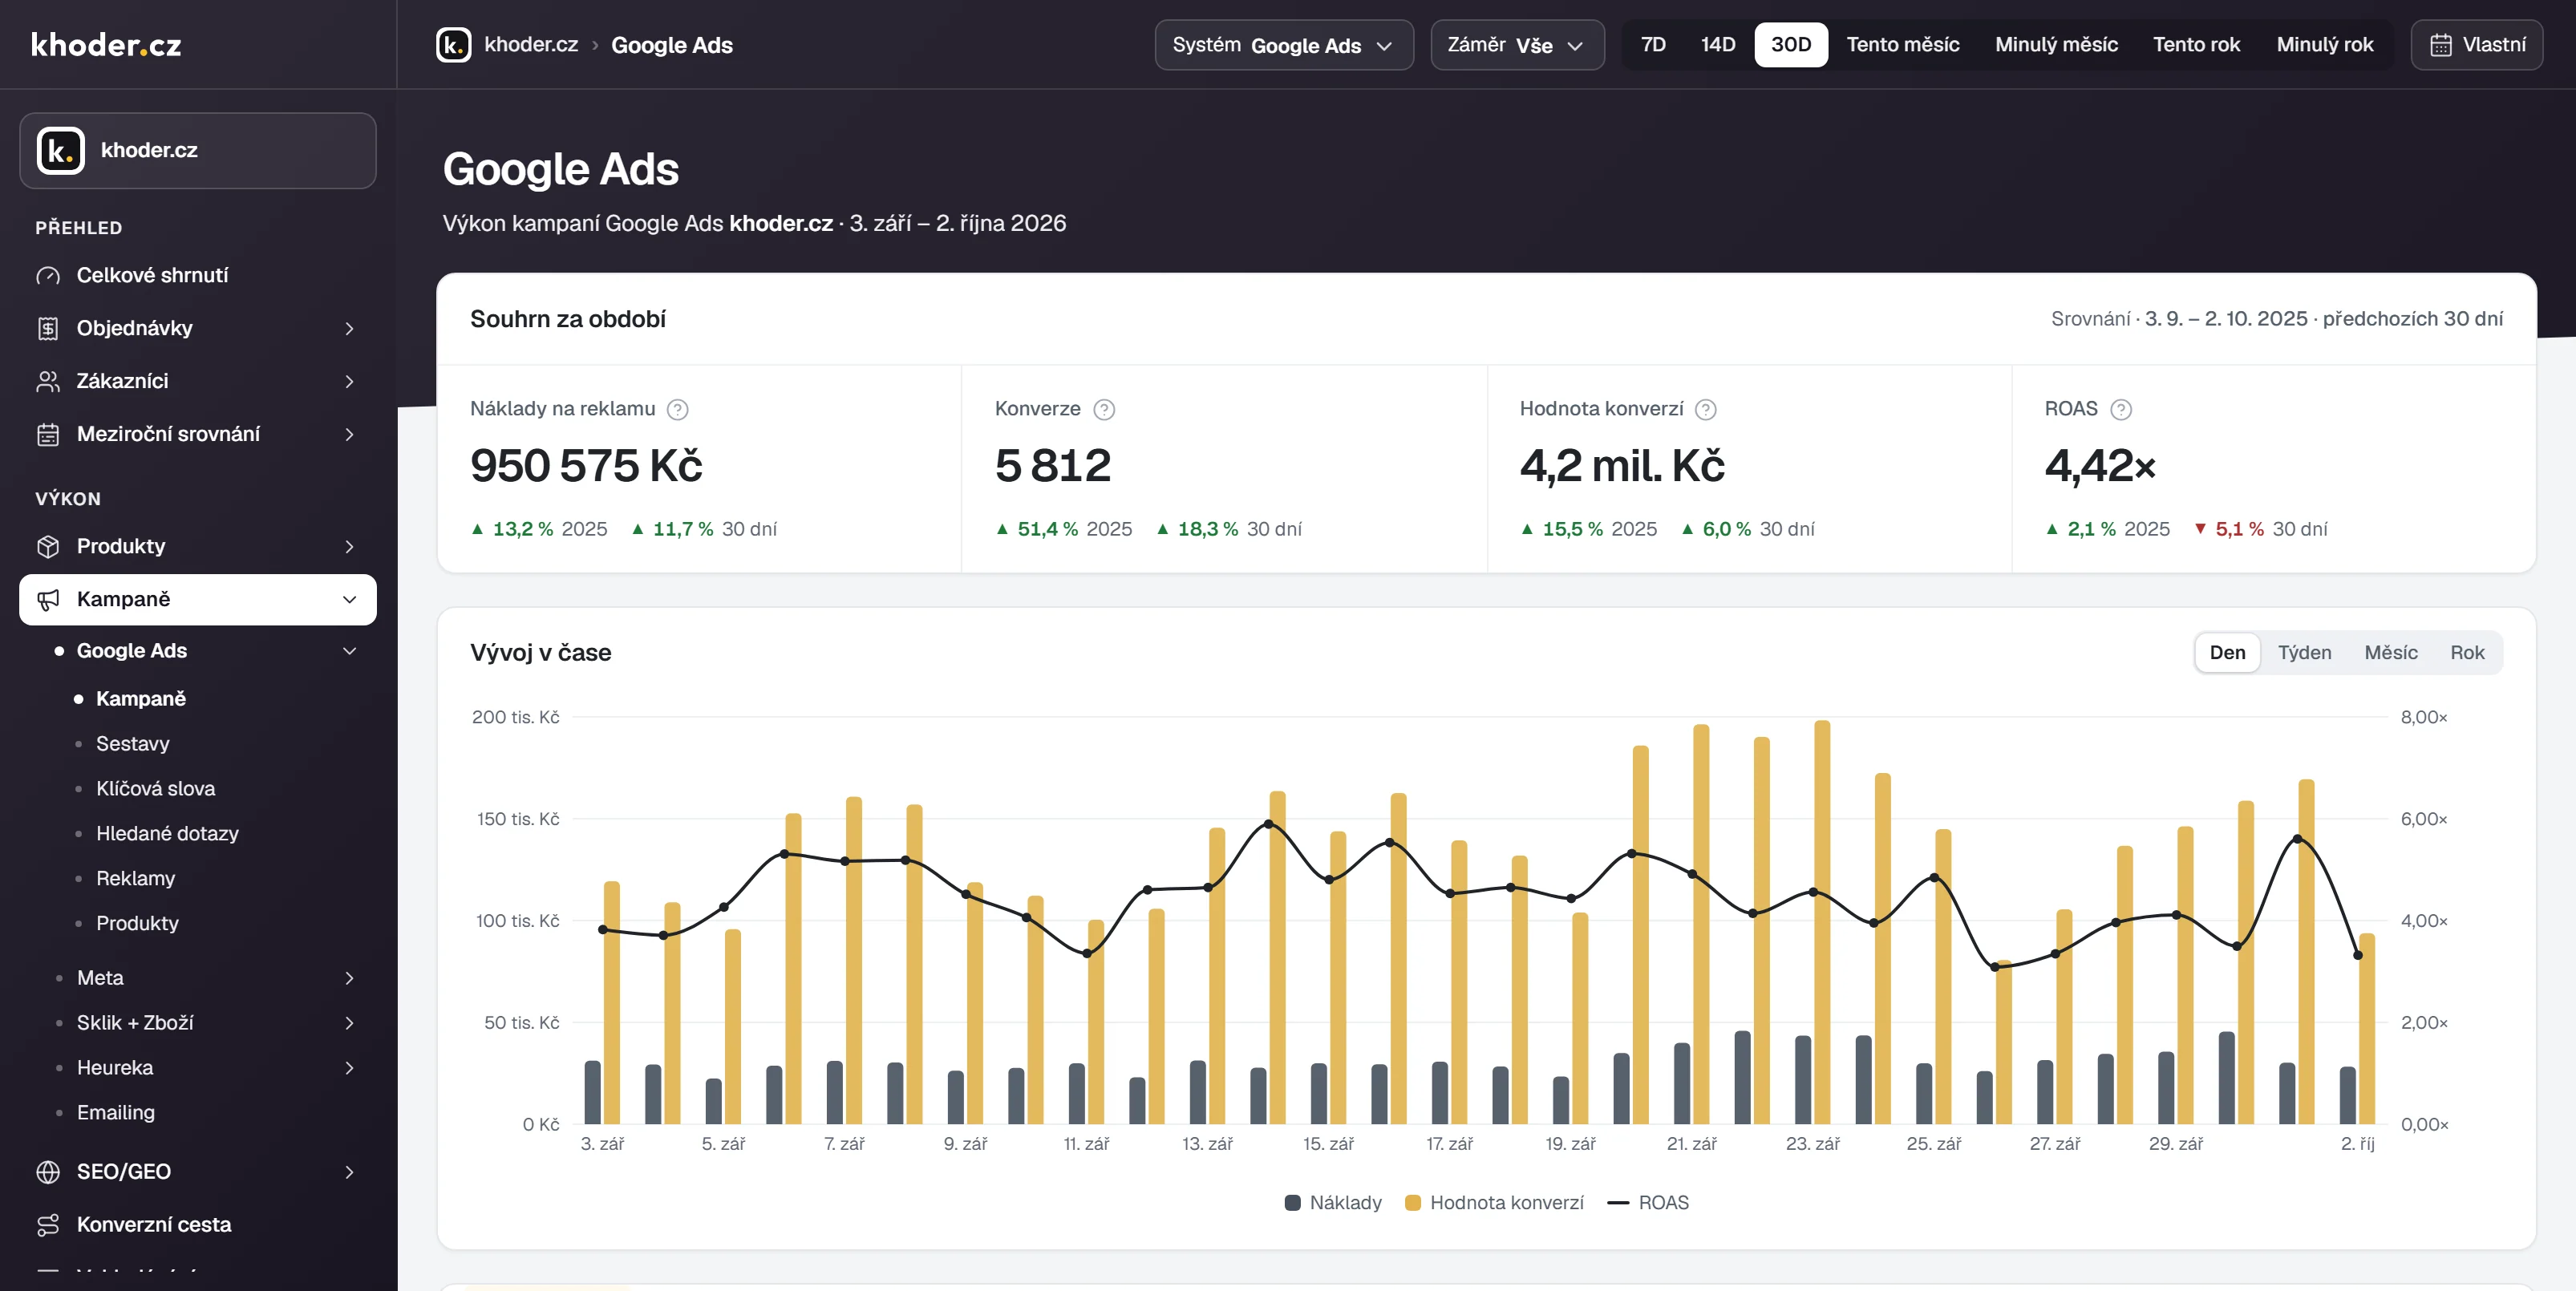Click help icon next to Konverze

(x=1104, y=409)
